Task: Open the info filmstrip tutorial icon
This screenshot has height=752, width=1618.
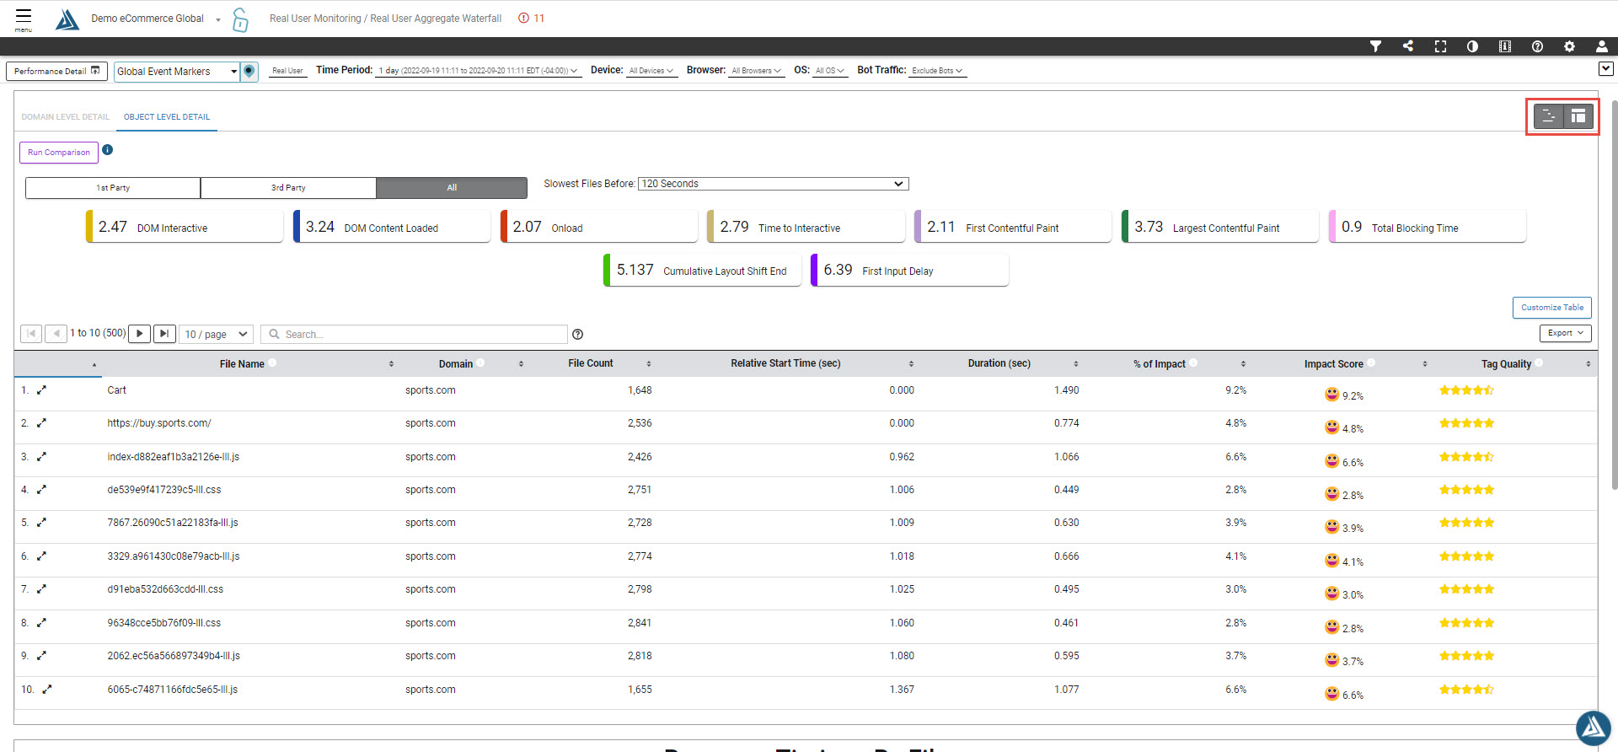Action: pos(1504,46)
